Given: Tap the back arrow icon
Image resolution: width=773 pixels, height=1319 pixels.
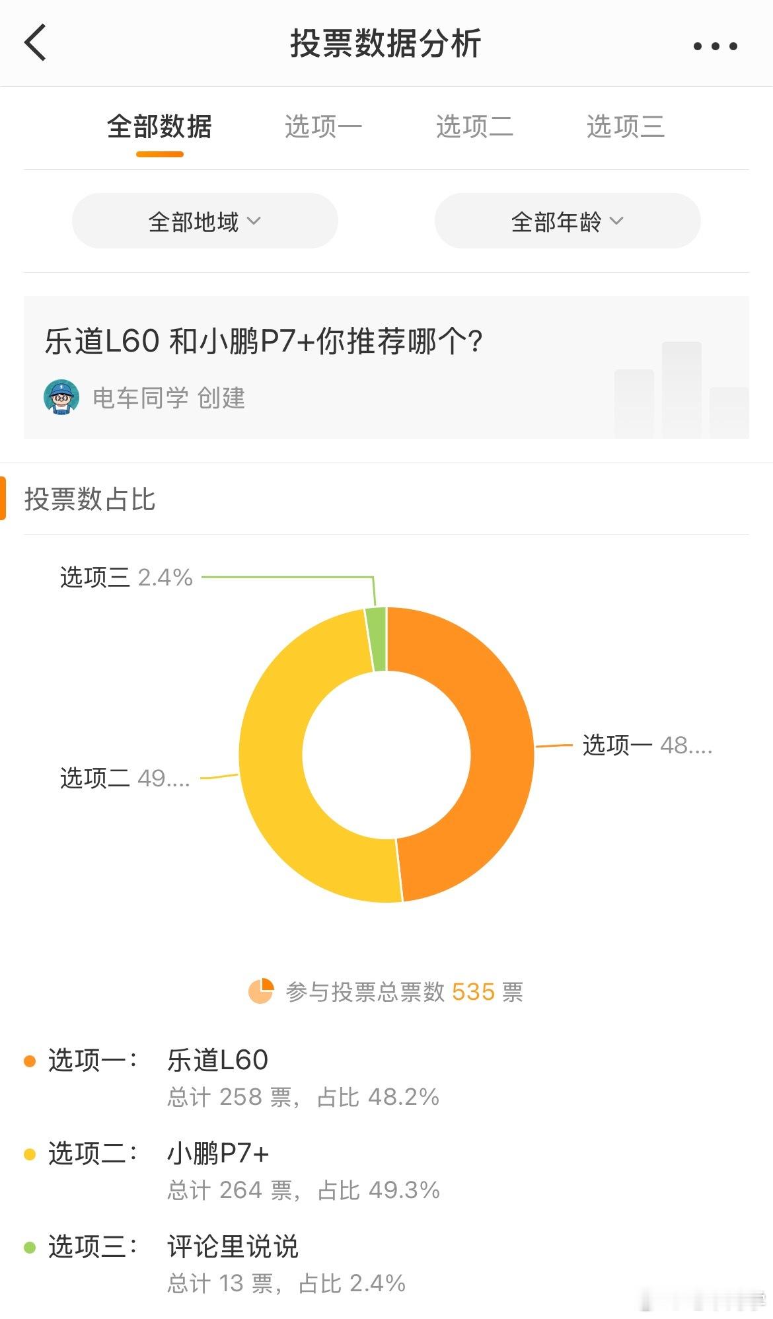Looking at the screenshot, I should click(36, 43).
